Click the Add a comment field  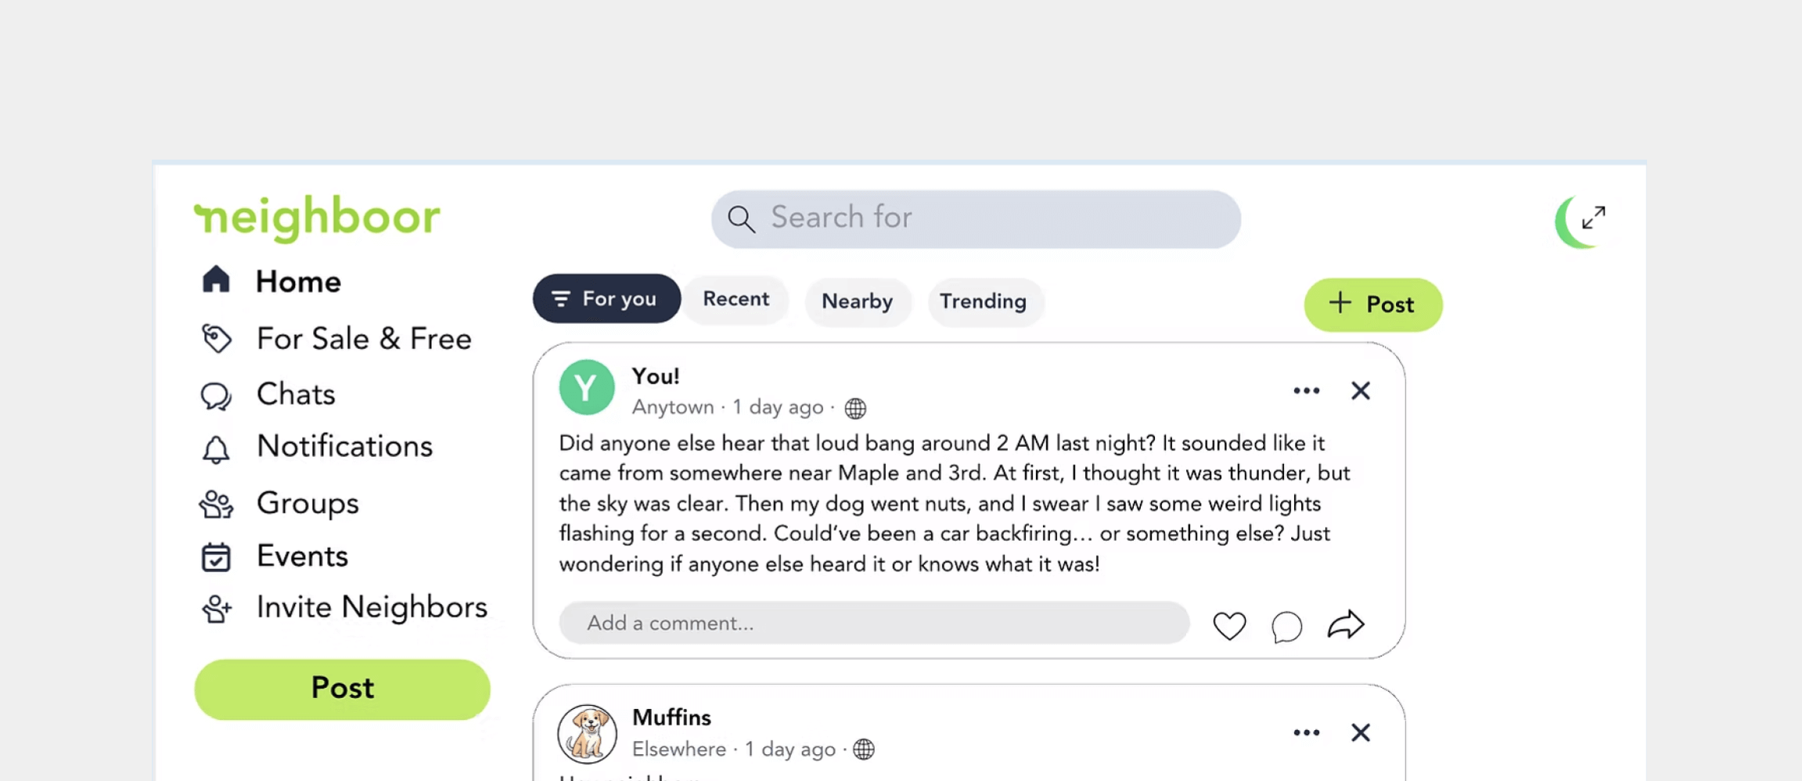(873, 623)
